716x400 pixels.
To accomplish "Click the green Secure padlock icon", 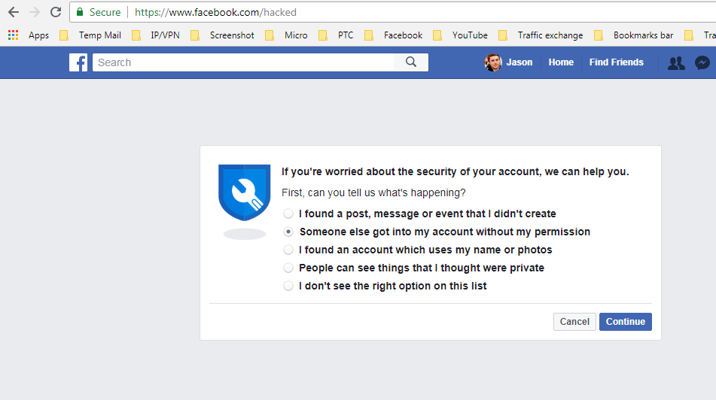I will coord(80,12).
